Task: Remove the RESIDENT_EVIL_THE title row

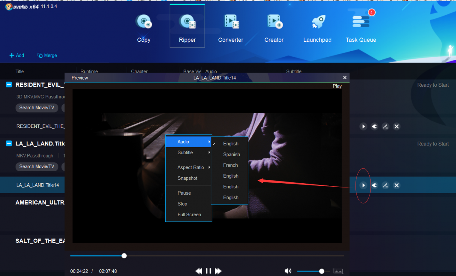Action: pyautogui.click(x=397, y=126)
